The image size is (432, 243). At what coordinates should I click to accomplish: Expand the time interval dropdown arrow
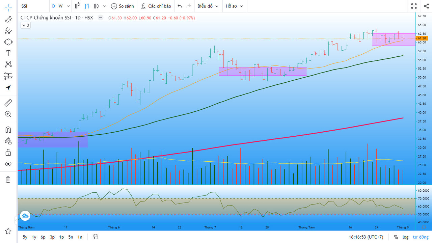click(69, 6)
